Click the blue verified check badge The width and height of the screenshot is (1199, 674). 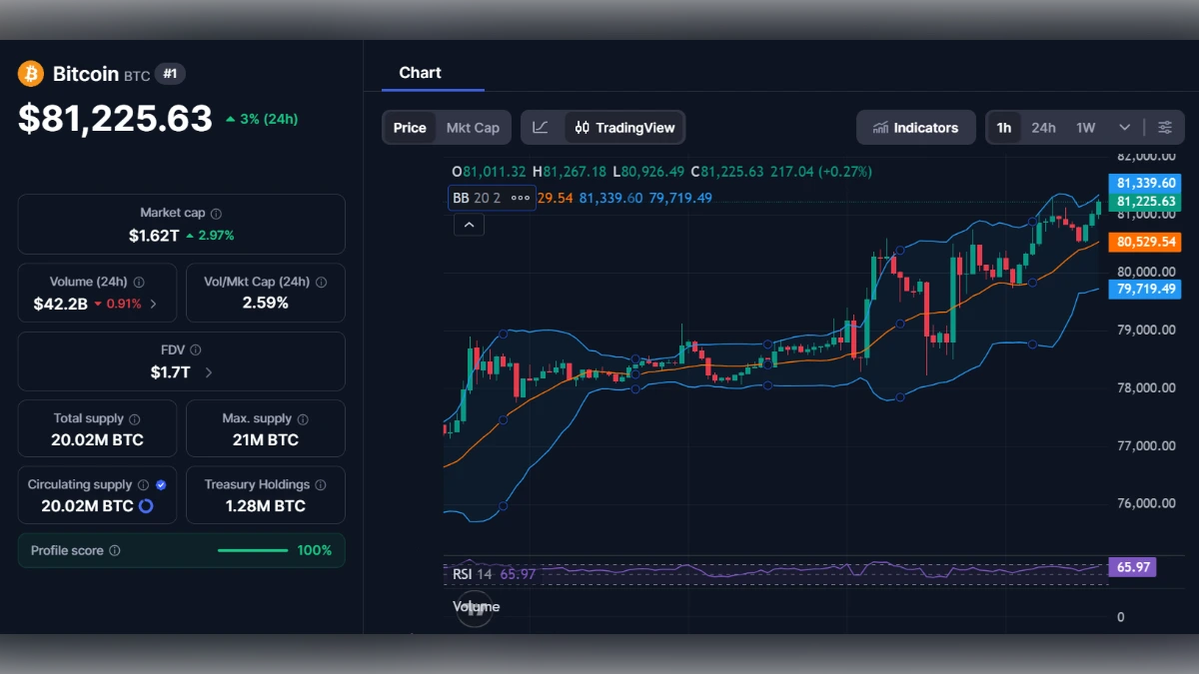pos(161,485)
